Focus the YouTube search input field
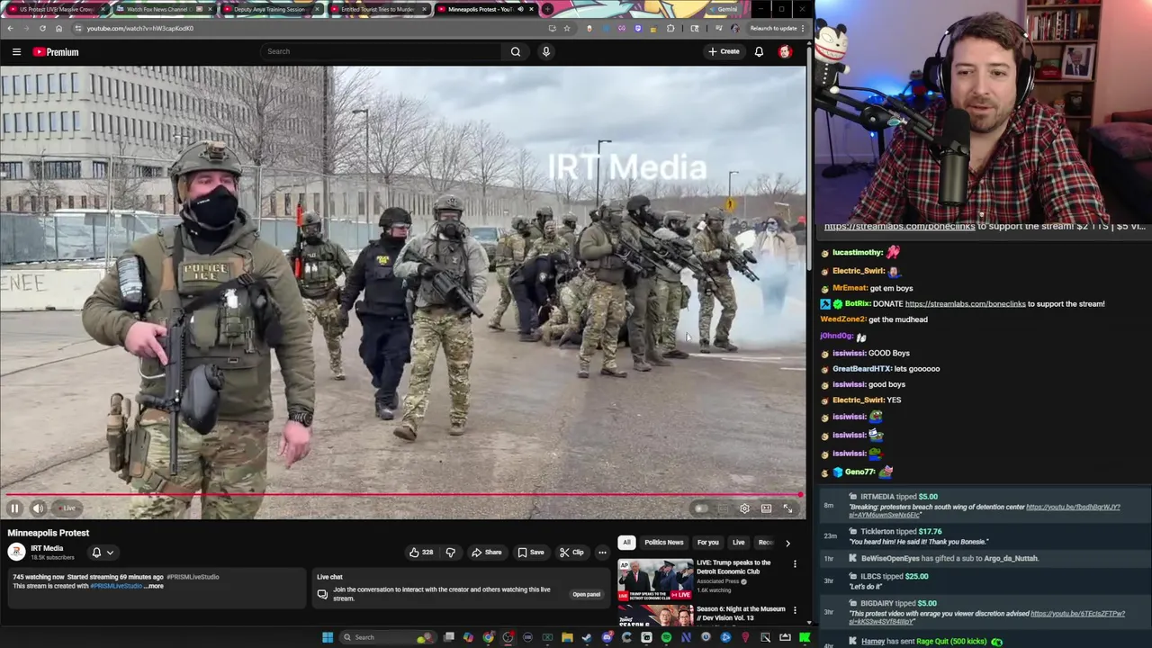Screen dimensions: 1152x648 click(380, 51)
